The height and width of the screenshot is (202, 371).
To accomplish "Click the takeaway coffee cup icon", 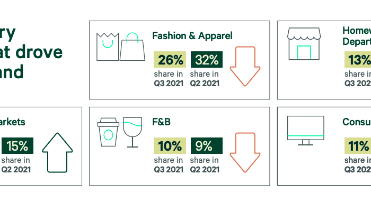I will click(108, 132).
